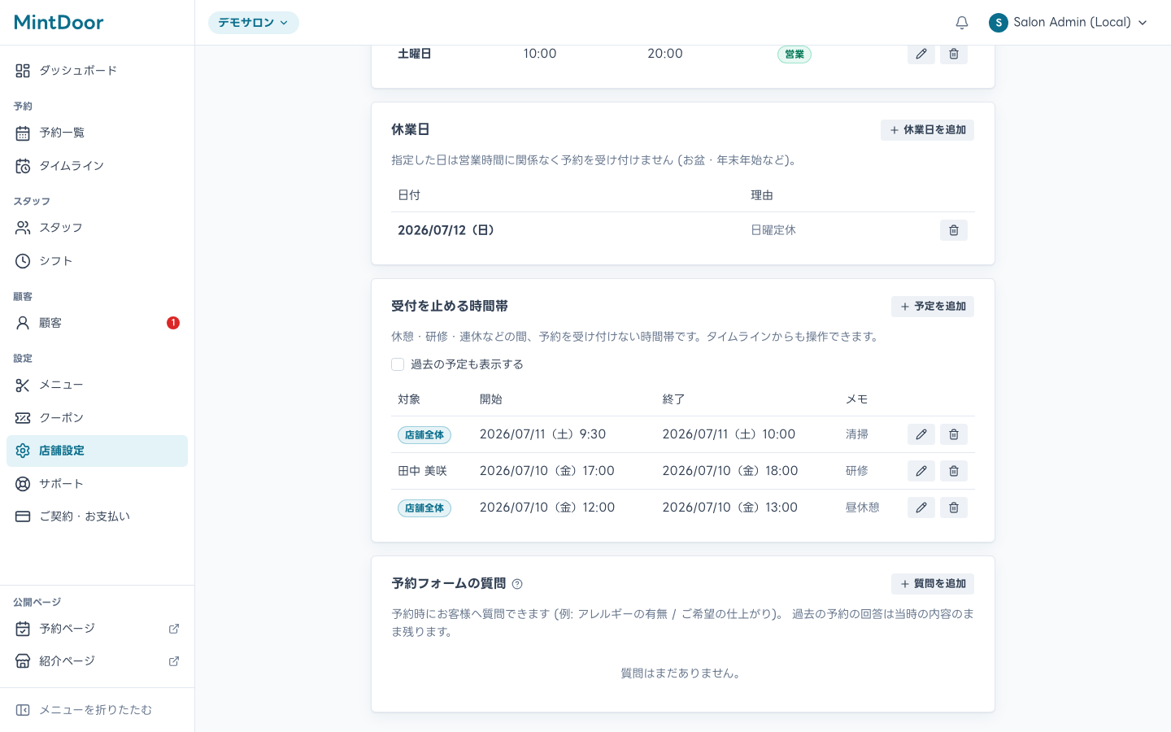The image size is (1171, 732).
Task: Click メニューを折りたたむ to collapse sidebar
Action: pyautogui.click(x=97, y=710)
